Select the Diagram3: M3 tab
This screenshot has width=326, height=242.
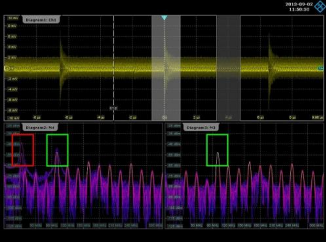click(x=201, y=127)
